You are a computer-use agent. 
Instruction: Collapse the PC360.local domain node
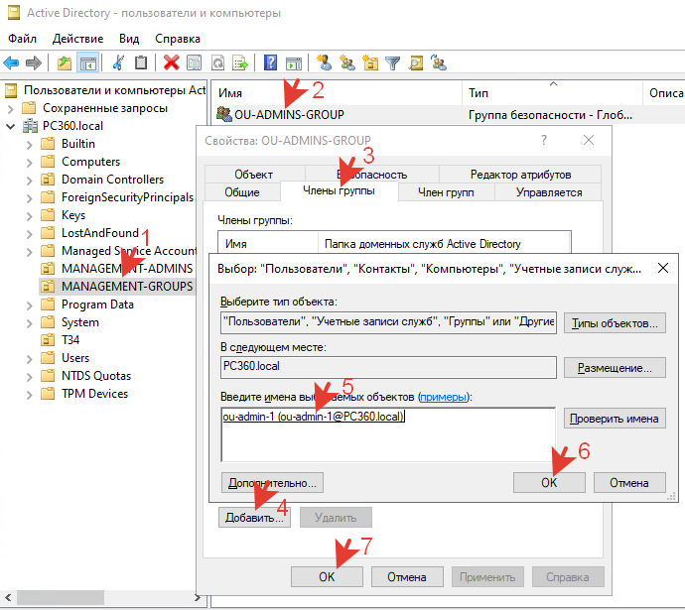coord(10,126)
